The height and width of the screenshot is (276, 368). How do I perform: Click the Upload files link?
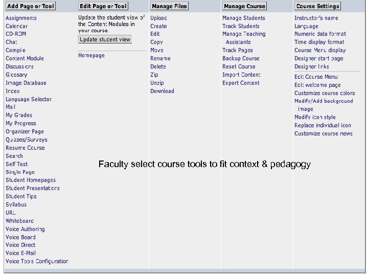point(158,18)
